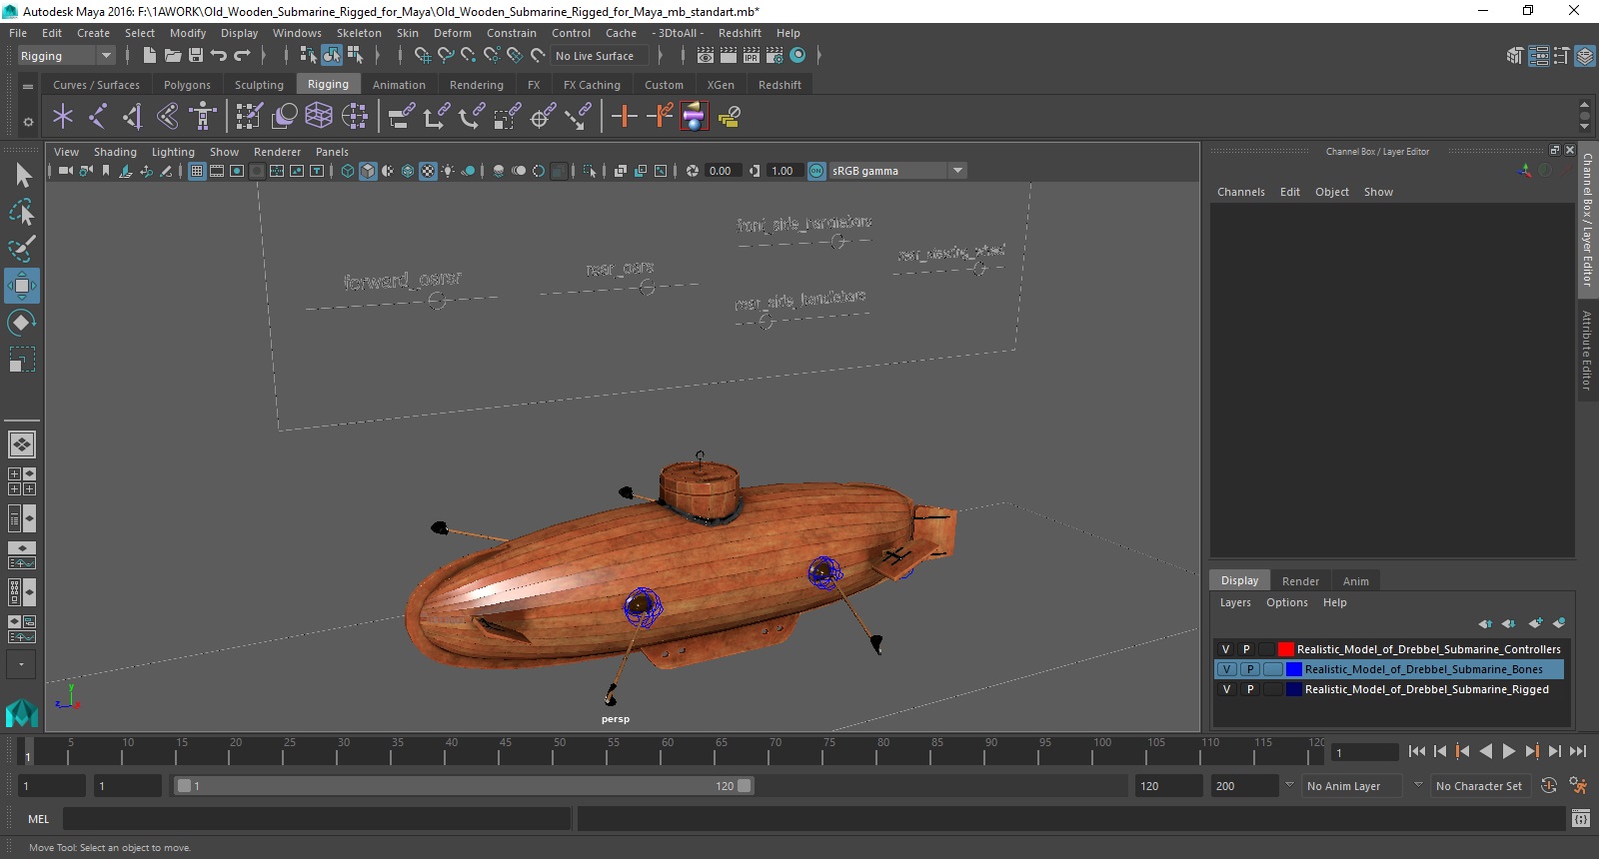Switch to the Render layer tab
The image size is (1599, 859).
[1300, 581]
